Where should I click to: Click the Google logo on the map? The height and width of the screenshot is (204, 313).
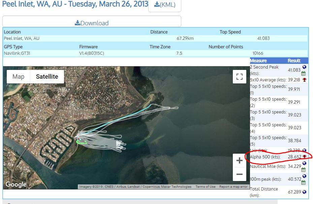tap(16, 184)
